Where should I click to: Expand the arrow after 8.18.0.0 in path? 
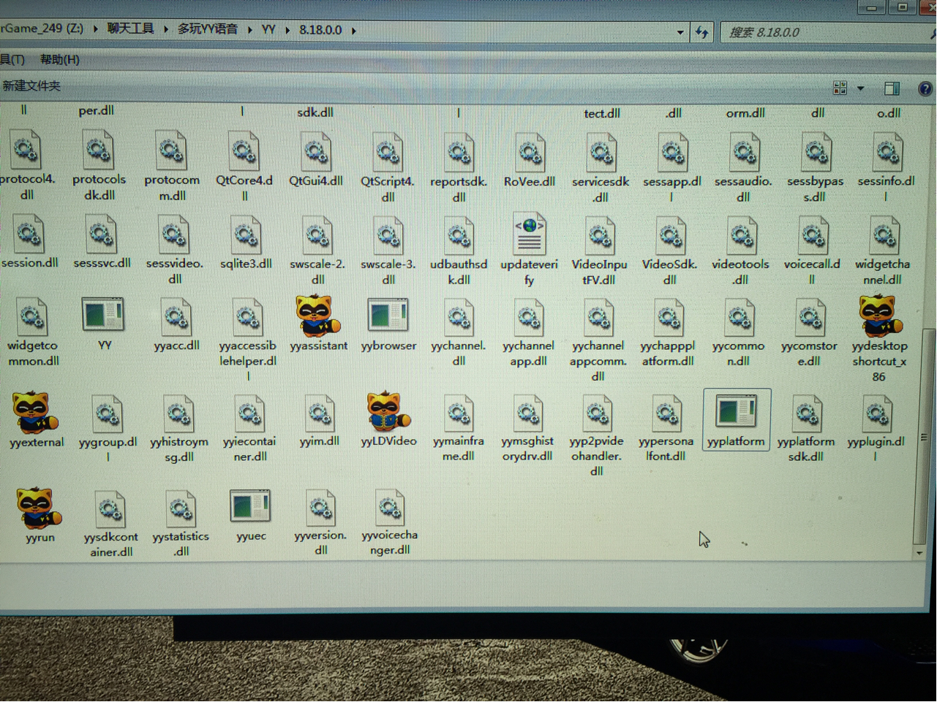click(x=354, y=31)
